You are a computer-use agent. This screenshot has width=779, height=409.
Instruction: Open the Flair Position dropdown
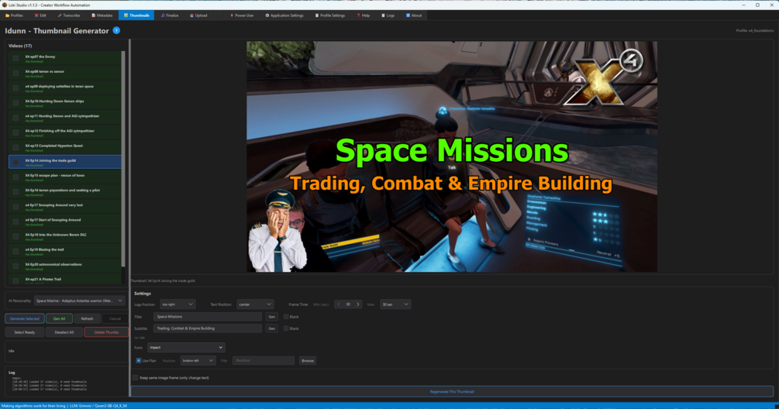pos(198,361)
